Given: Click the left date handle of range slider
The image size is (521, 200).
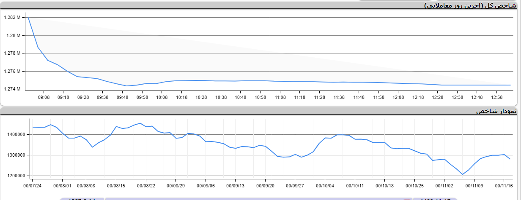Looking at the screenshot, I should 82,198.
